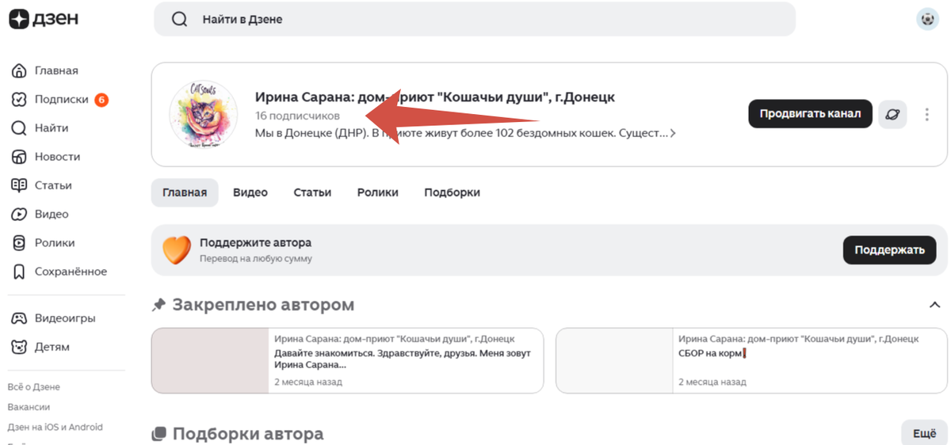
Task: Switch to the Видео channel tab
Action: point(250,192)
